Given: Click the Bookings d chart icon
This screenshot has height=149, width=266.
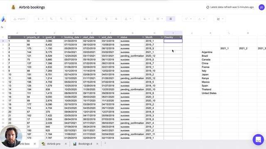Looking at the screenshot, I should click(75, 144).
